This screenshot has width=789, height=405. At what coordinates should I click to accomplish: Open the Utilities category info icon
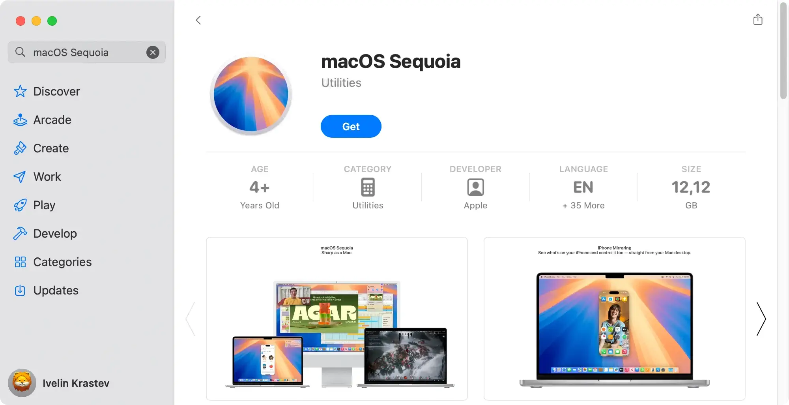pos(368,187)
